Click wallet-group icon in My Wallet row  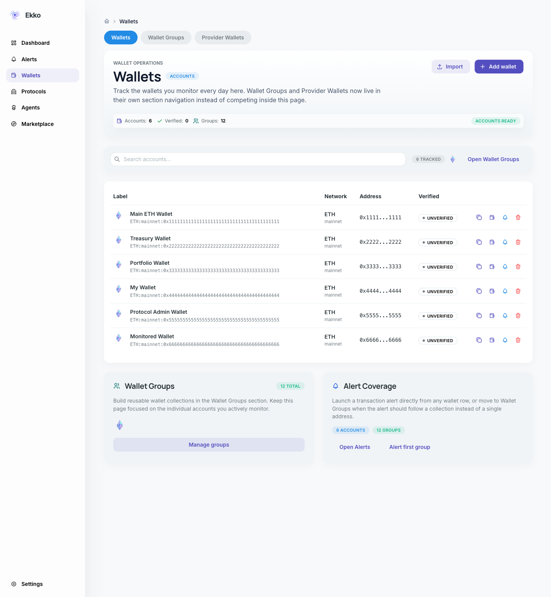coord(492,291)
